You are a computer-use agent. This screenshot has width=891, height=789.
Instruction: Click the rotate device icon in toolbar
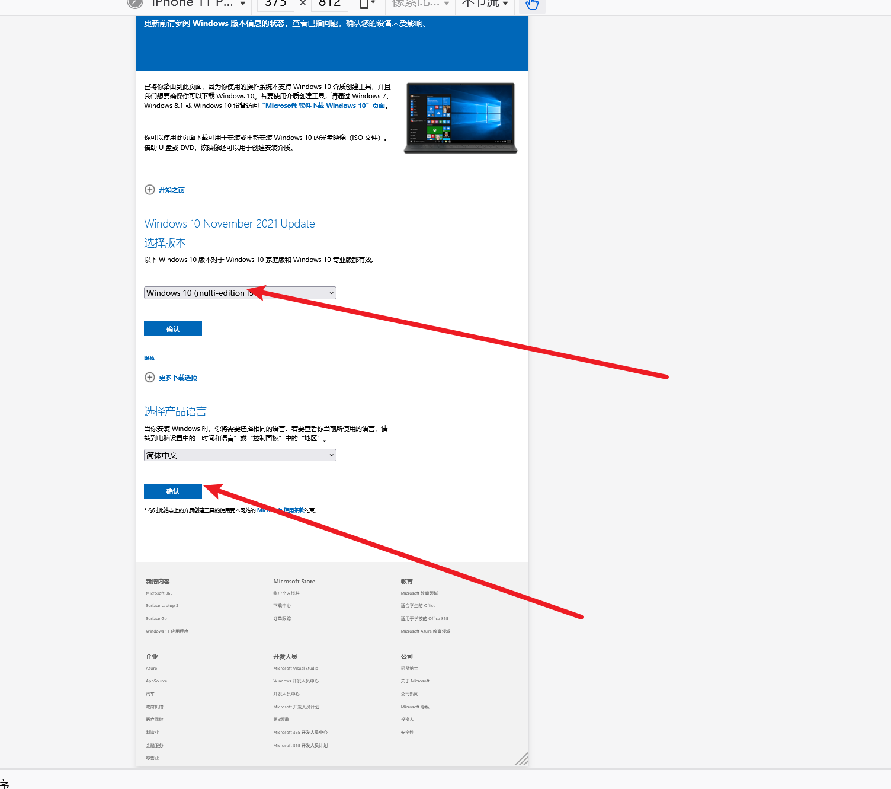[367, 4]
